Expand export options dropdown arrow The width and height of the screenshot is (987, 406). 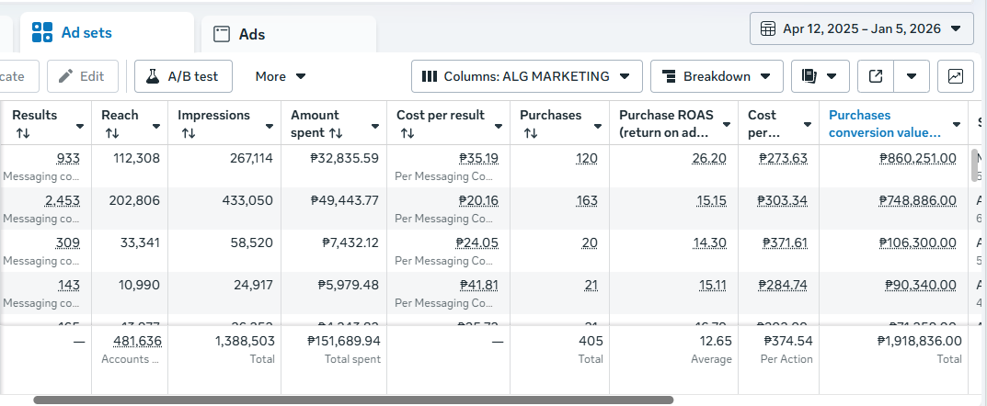[x=912, y=76]
